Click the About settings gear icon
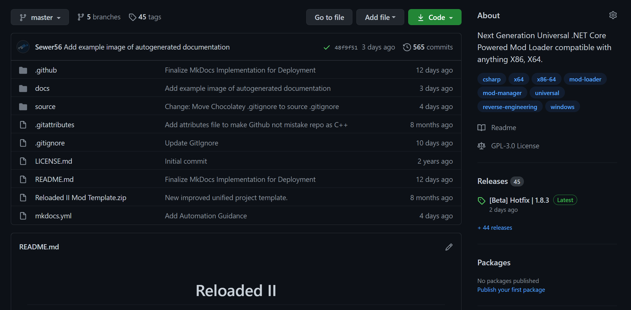 (x=613, y=15)
